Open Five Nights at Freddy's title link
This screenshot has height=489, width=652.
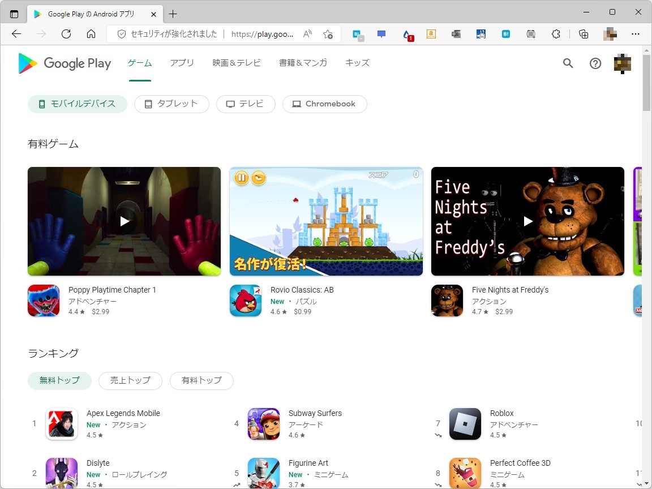(510, 290)
